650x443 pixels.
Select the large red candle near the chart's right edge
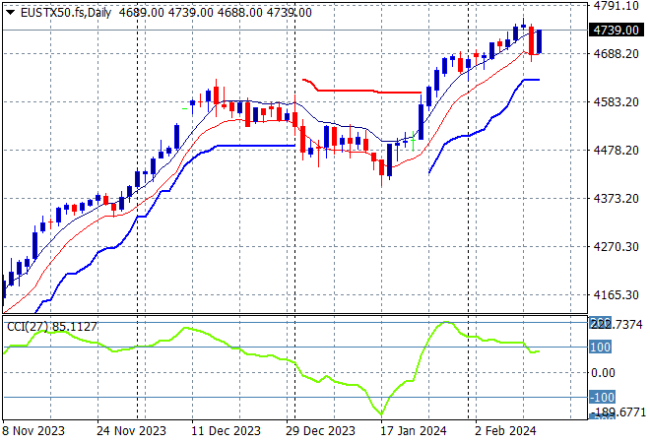coord(532,41)
